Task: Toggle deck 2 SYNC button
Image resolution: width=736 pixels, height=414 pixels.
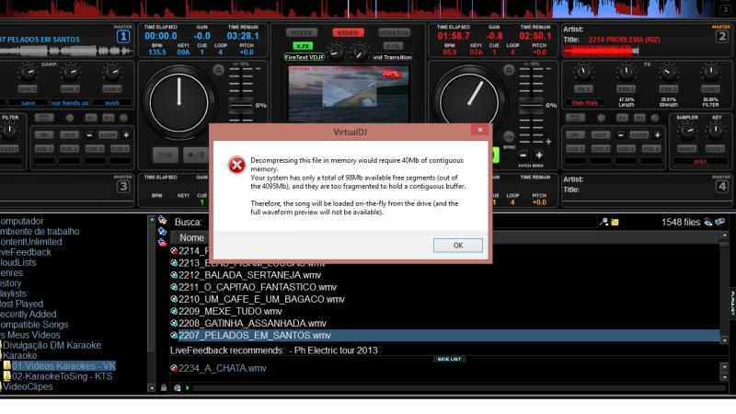Action: pos(509,136)
